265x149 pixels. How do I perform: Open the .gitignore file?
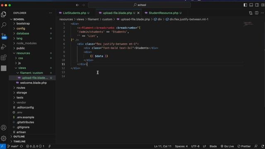coord(32,127)
